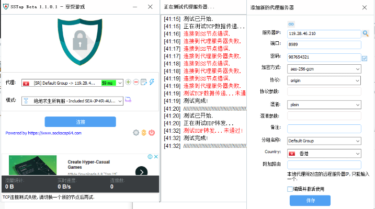Click the 协议参数 input field
The image size is (375, 209).
(324, 91)
